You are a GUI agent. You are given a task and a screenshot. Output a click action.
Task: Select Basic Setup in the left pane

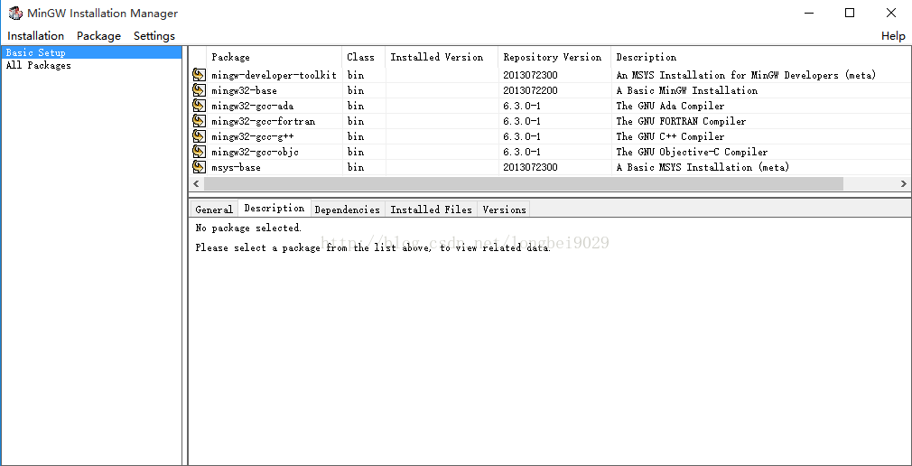click(91, 52)
